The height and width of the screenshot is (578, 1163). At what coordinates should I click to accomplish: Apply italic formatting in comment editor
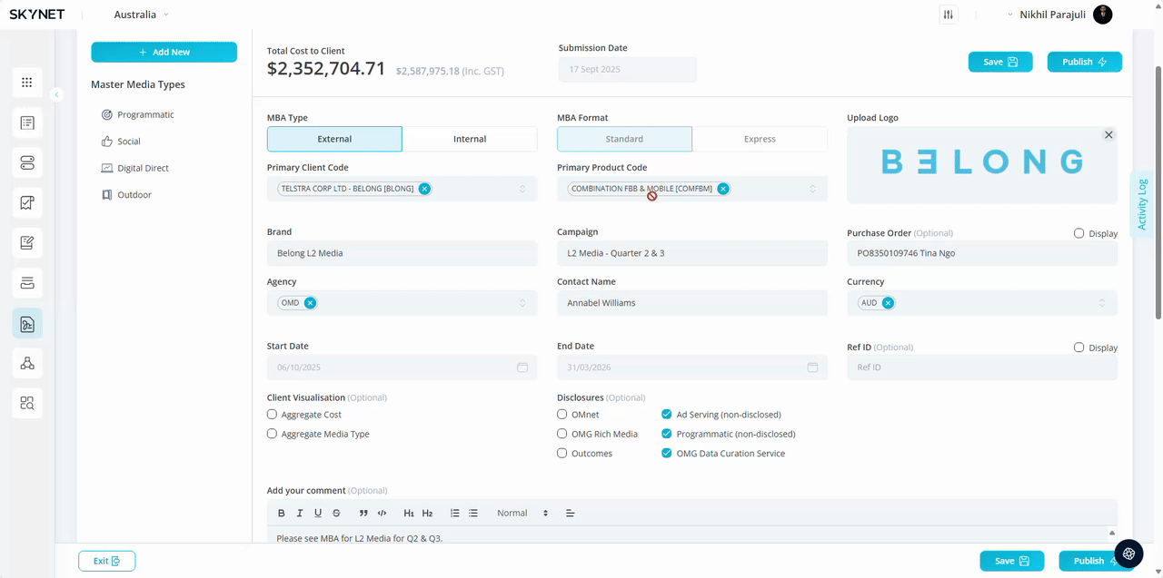tap(300, 514)
